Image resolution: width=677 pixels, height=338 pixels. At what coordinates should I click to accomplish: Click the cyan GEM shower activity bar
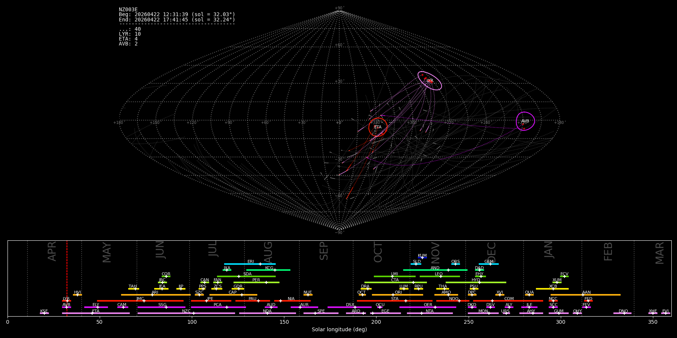(x=489, y=264)
